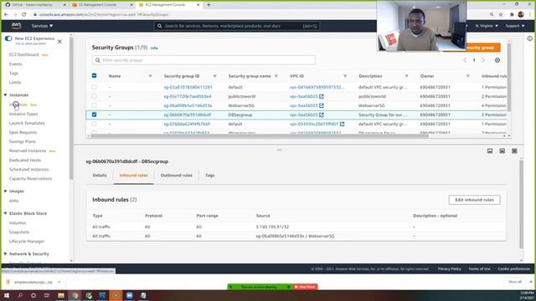Viewport: 536px width, 301px height.
Task: Switch to the Inbound rules tab
Action: click(x=134, y=176)
